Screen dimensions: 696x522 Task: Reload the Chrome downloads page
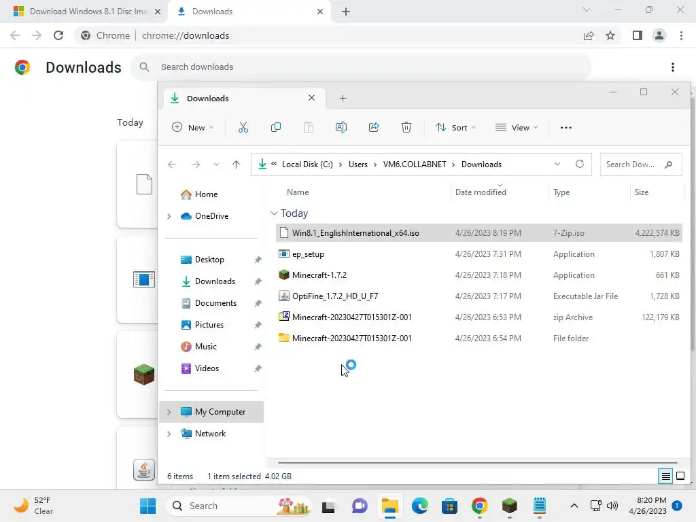pos(58,35)
